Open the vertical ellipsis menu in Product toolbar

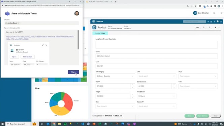pos(220,27)
